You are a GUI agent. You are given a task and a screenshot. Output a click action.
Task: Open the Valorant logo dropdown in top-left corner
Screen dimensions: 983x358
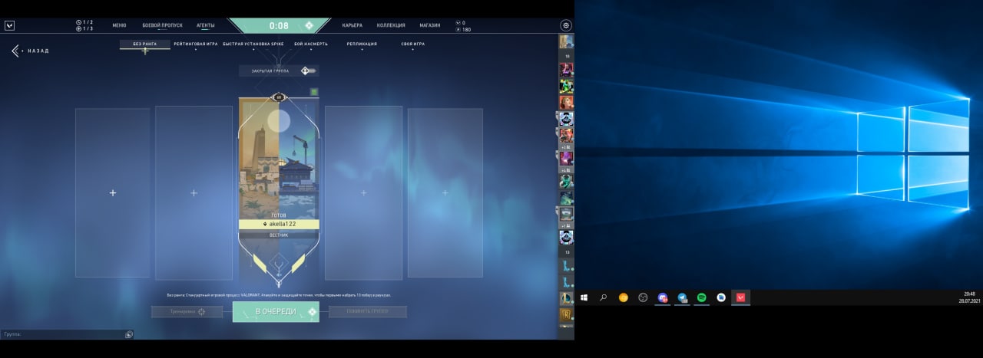[x=9, y=25]
